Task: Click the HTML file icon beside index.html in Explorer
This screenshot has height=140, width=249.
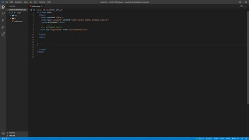Action: coord(13,21)
